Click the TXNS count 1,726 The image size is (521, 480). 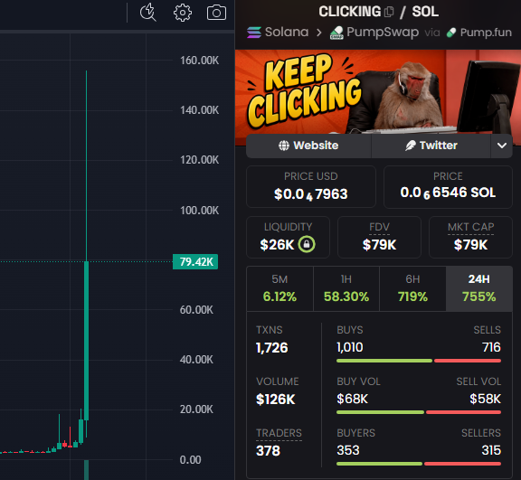271,347
